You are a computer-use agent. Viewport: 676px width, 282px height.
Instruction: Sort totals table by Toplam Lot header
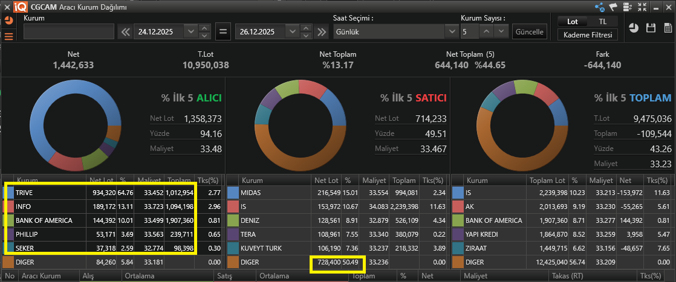[x=547, y=181]
